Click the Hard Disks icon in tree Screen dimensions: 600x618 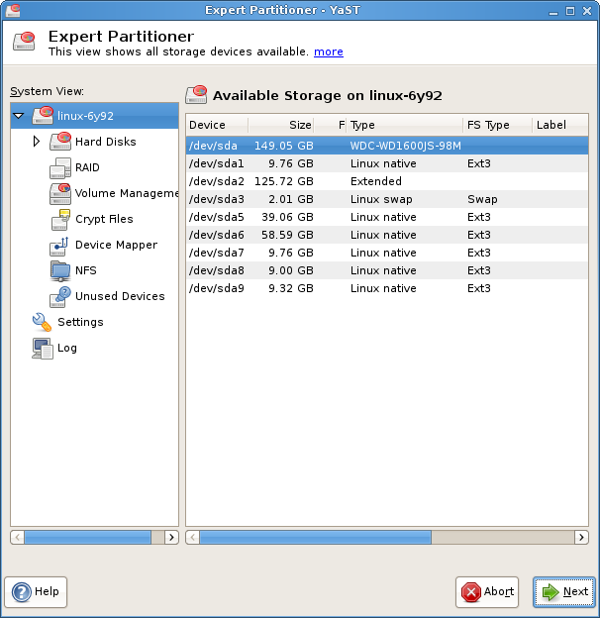pyautogui.click(x=59, y=142)
